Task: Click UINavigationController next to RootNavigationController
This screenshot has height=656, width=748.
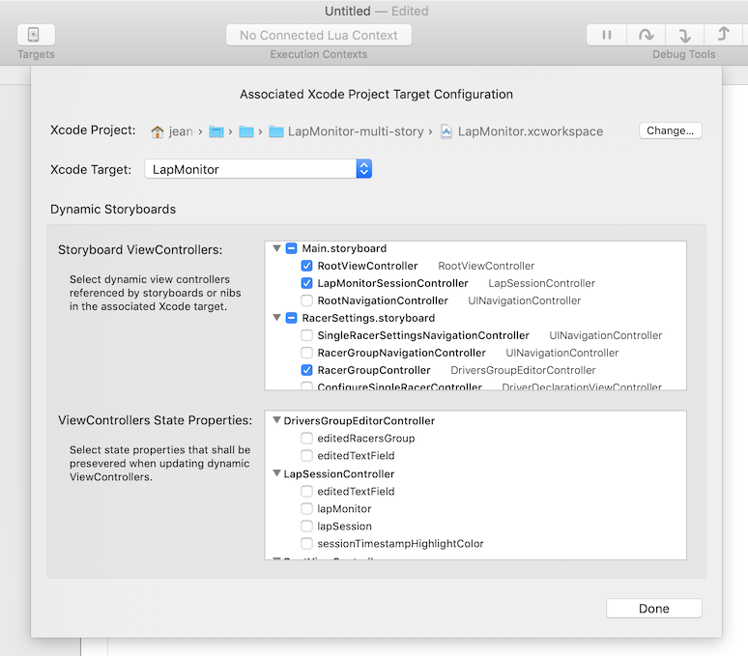Action: click(x=524, y=300)
